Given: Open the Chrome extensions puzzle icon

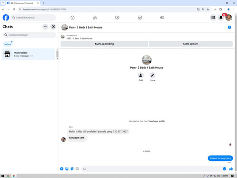Looking at the screenshot, I should 221,9.
